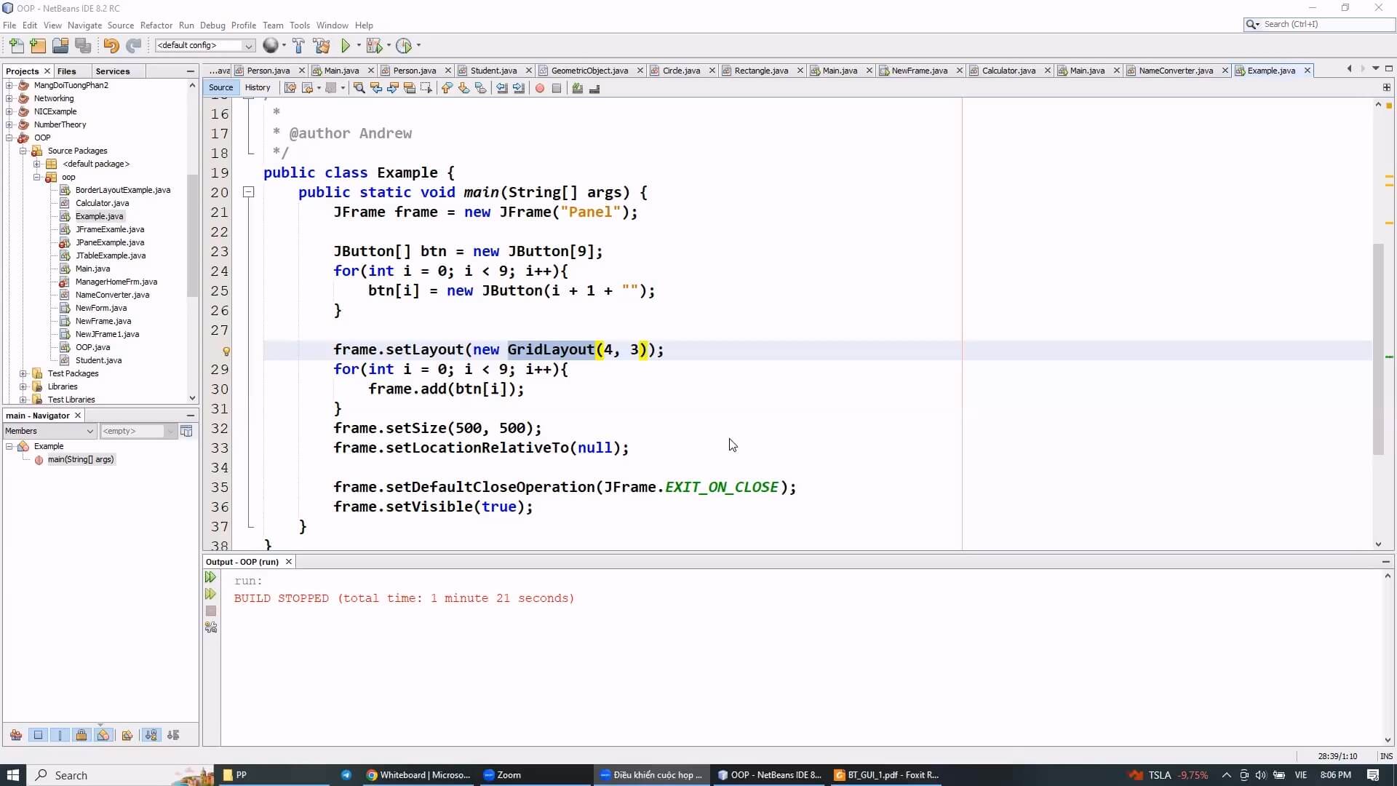
Task: Start macro recording with red circle icon
Action: tap(540, 88)
